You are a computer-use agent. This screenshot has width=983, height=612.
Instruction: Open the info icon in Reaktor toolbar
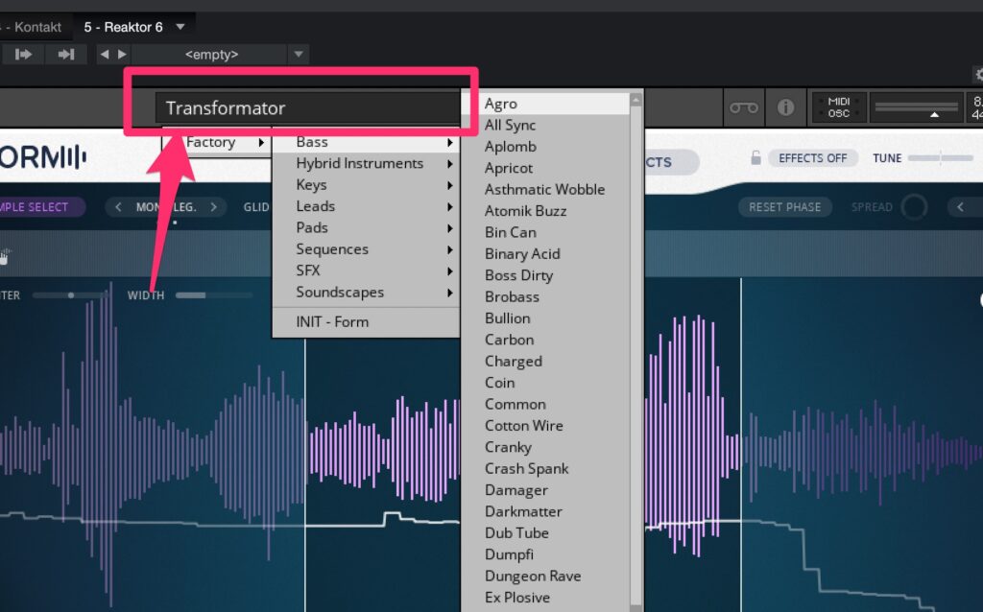(x=785, y=107)
